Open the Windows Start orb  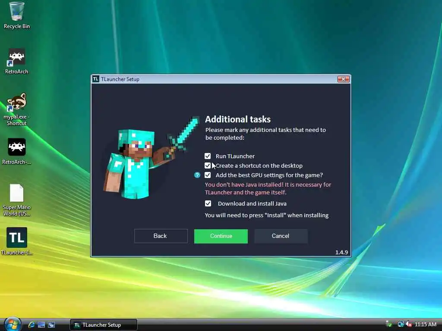(13, 324)
